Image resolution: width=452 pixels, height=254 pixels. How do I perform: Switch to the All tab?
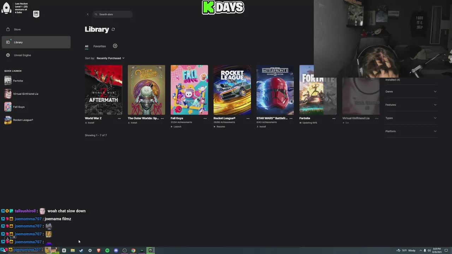click(x=87, y=46)
